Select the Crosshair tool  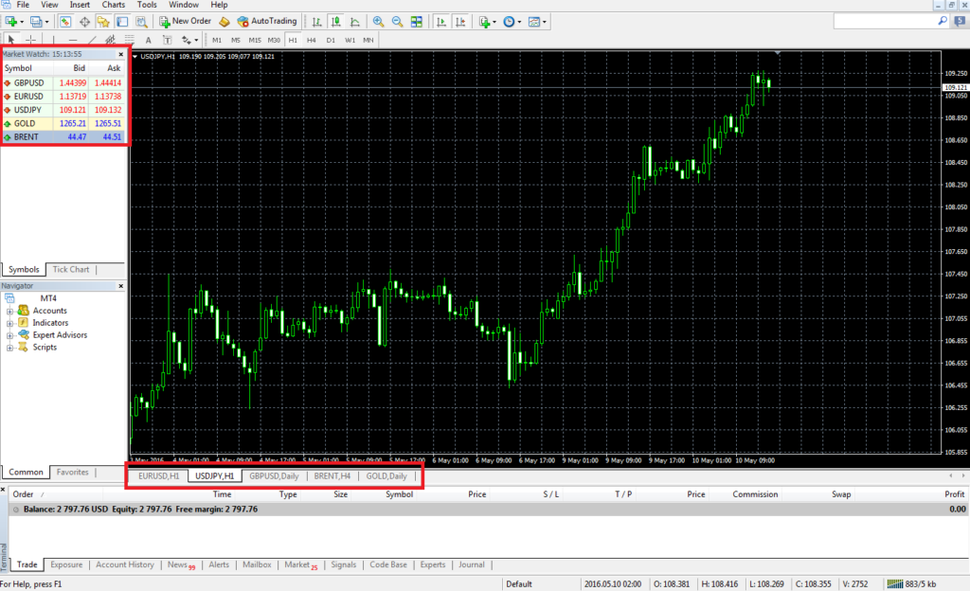[28, 40]
